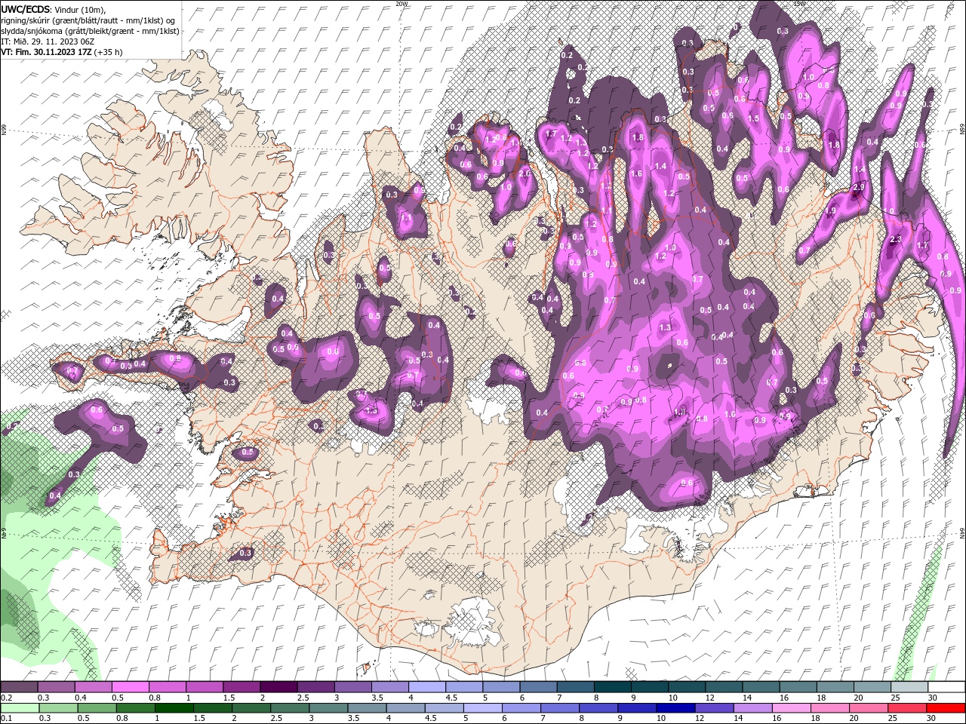Click the 2.9 precipitation value on map
Image resolution: width=966 pixels, height=724 pixels.
point(858,187)
